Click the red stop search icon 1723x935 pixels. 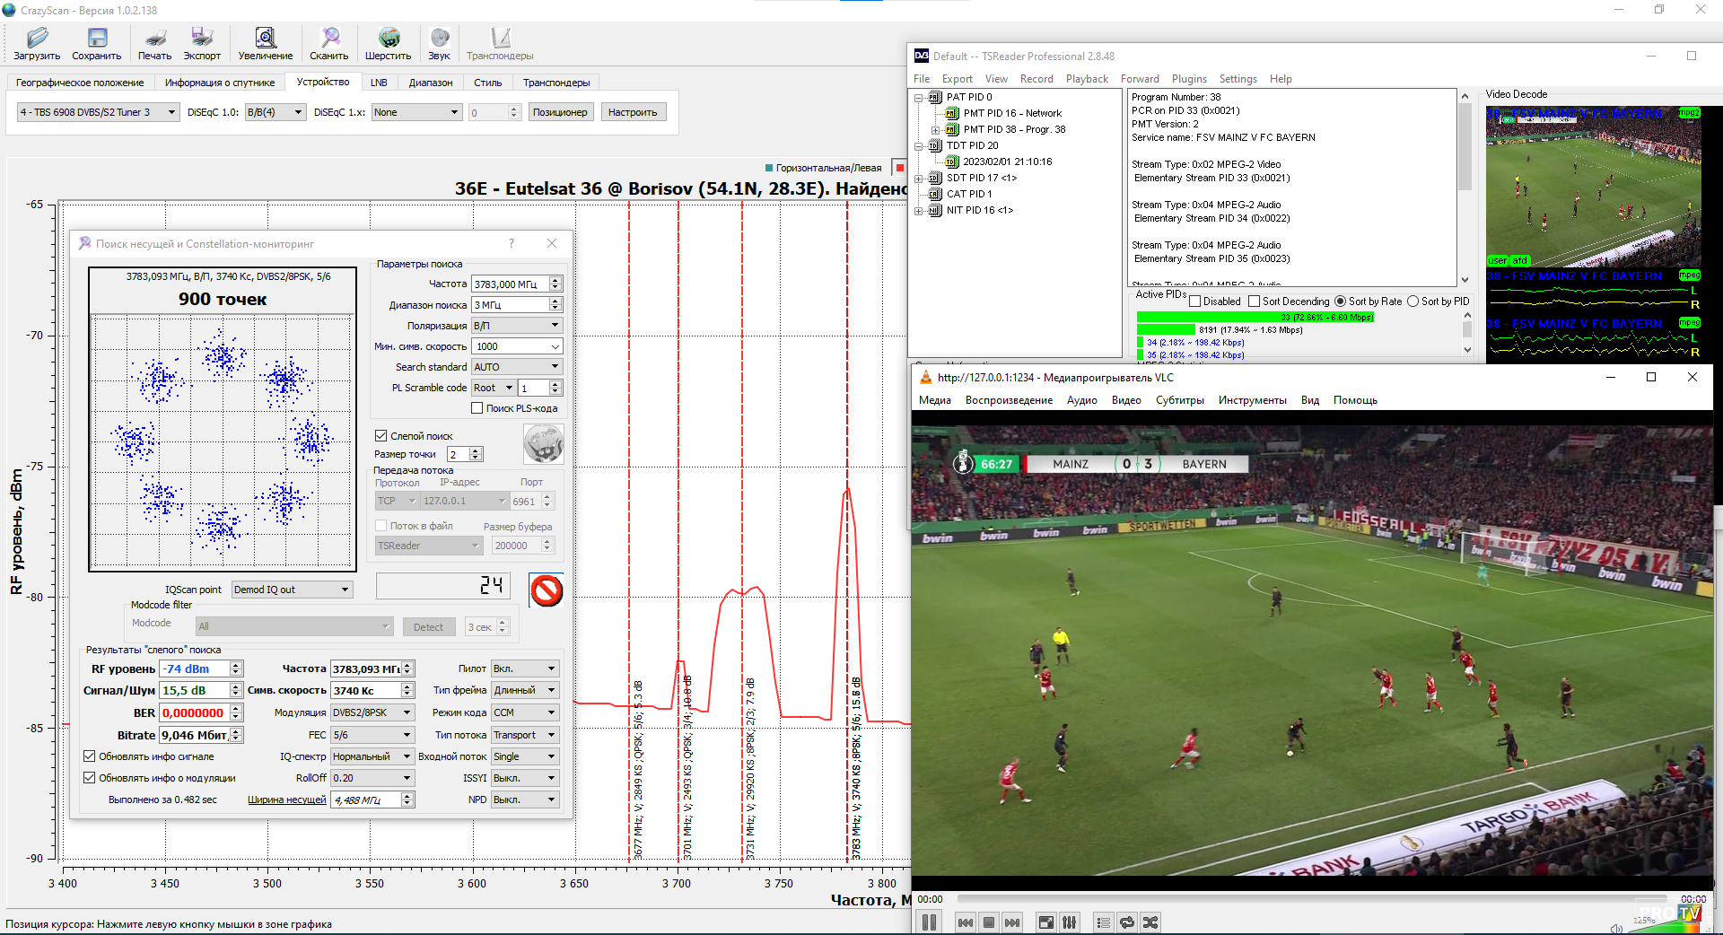pyautogui.click(x=546, y=590)
